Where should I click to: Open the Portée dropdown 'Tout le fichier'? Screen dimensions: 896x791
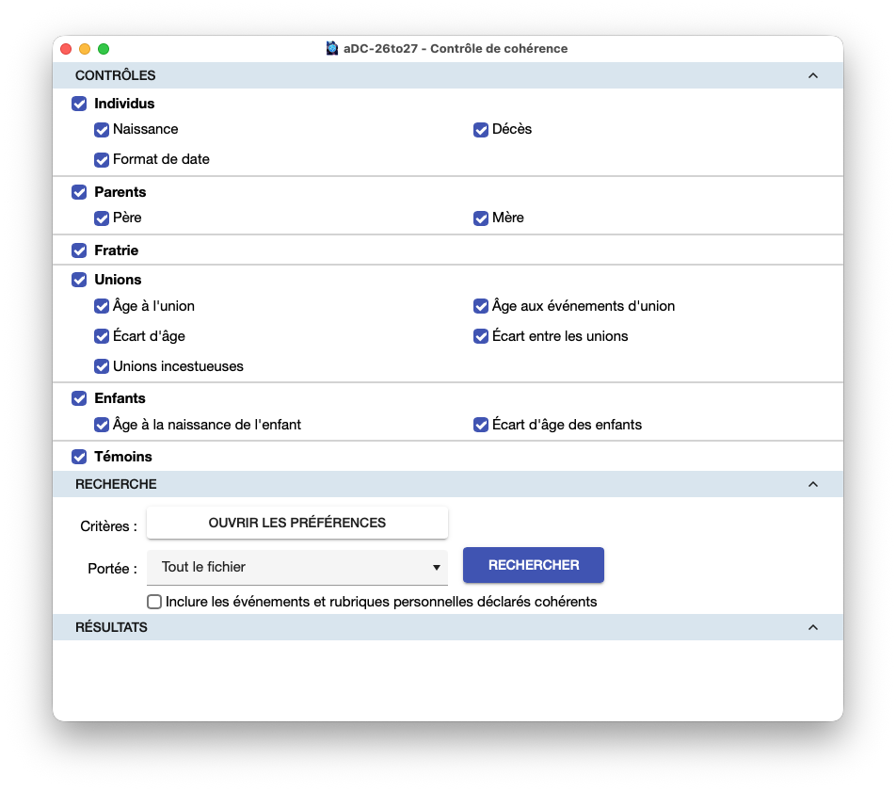[x=297, y=567]
